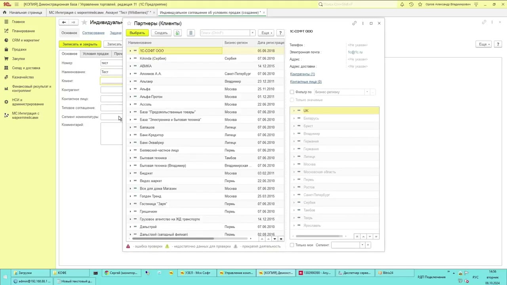The image size is (507, 285).
Task: Open Склад и доставка section
Action: (26, 68)
